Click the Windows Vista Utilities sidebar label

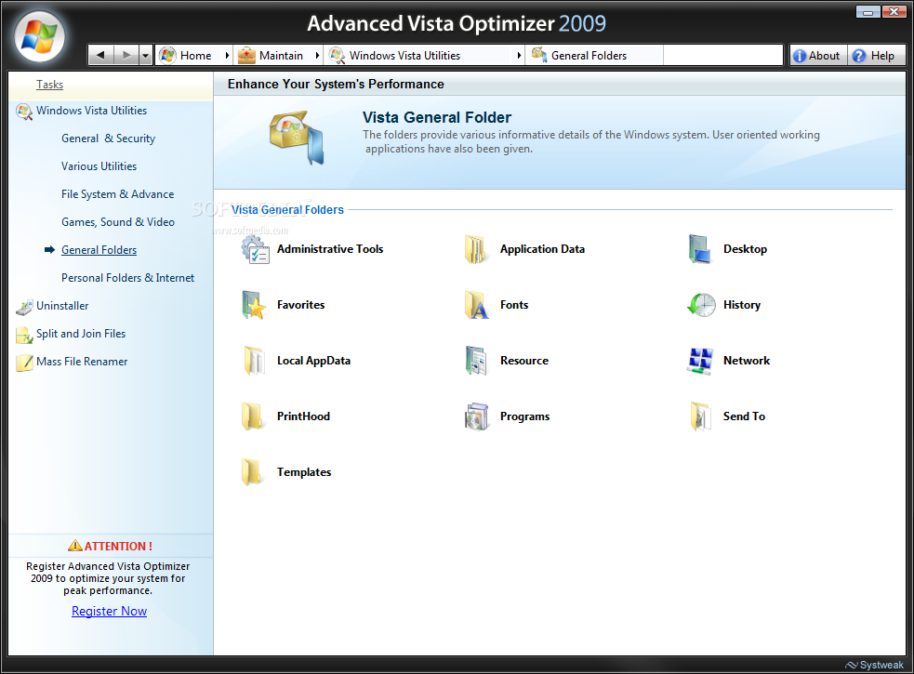91,111
